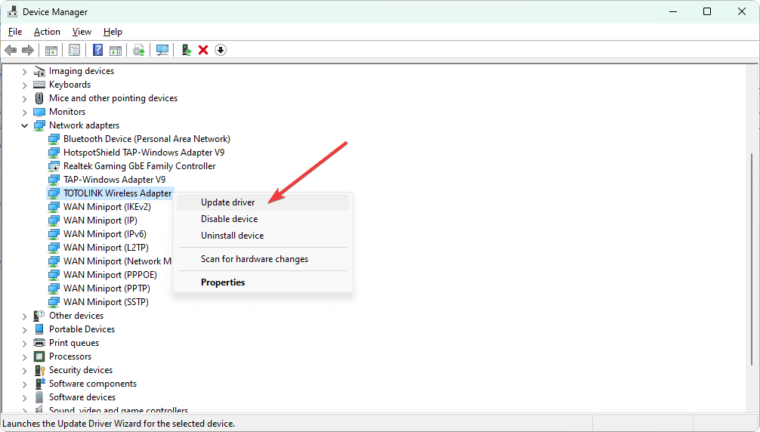Click the WAN Miniport (IKEv2) adapter icon

[x=54, y=207]
